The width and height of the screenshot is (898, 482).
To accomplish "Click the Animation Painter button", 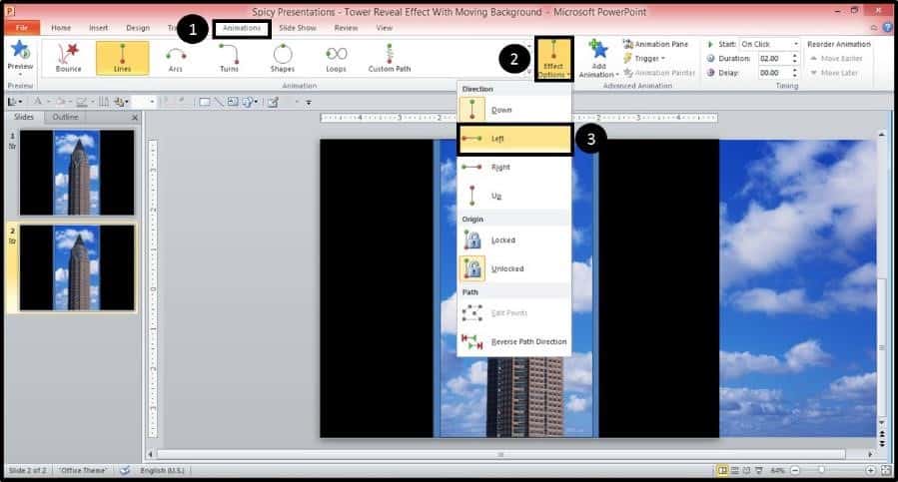I will point(659,73).
